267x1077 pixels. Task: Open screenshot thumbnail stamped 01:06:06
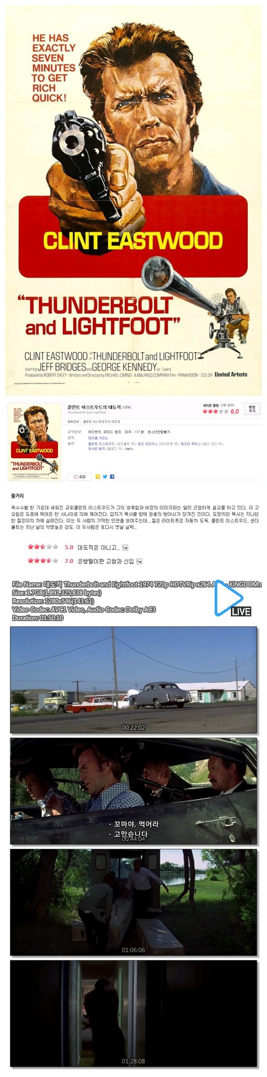point(133,902)
